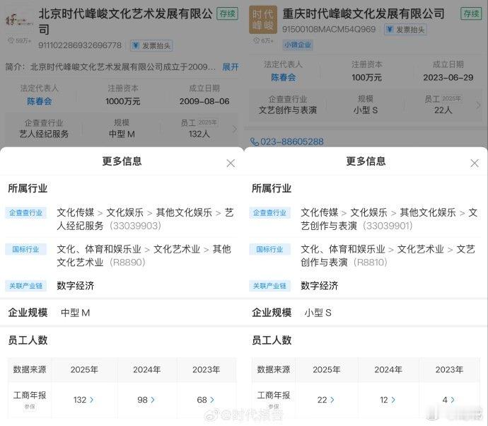Open 2024 employee count 12 details

(x=388, y=400)
